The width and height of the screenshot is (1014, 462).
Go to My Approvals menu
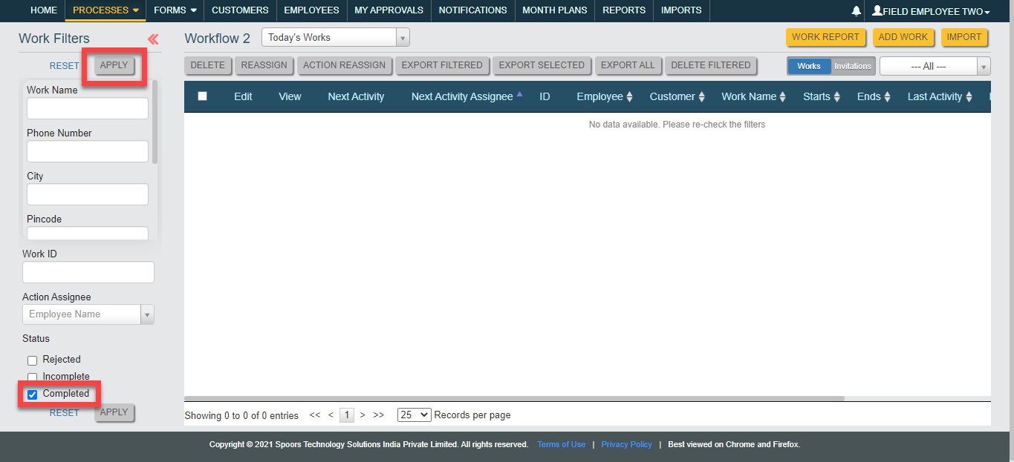point(389,10)
